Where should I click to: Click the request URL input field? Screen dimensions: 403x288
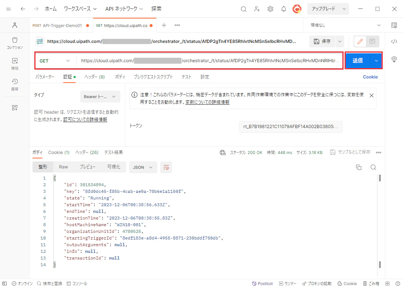209,61
